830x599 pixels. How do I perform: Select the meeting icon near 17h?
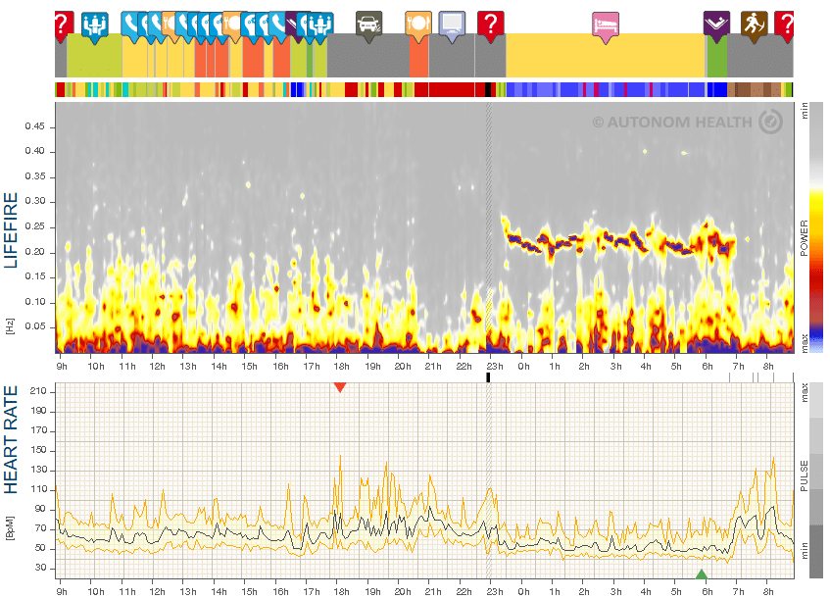(x=320, y=26)
